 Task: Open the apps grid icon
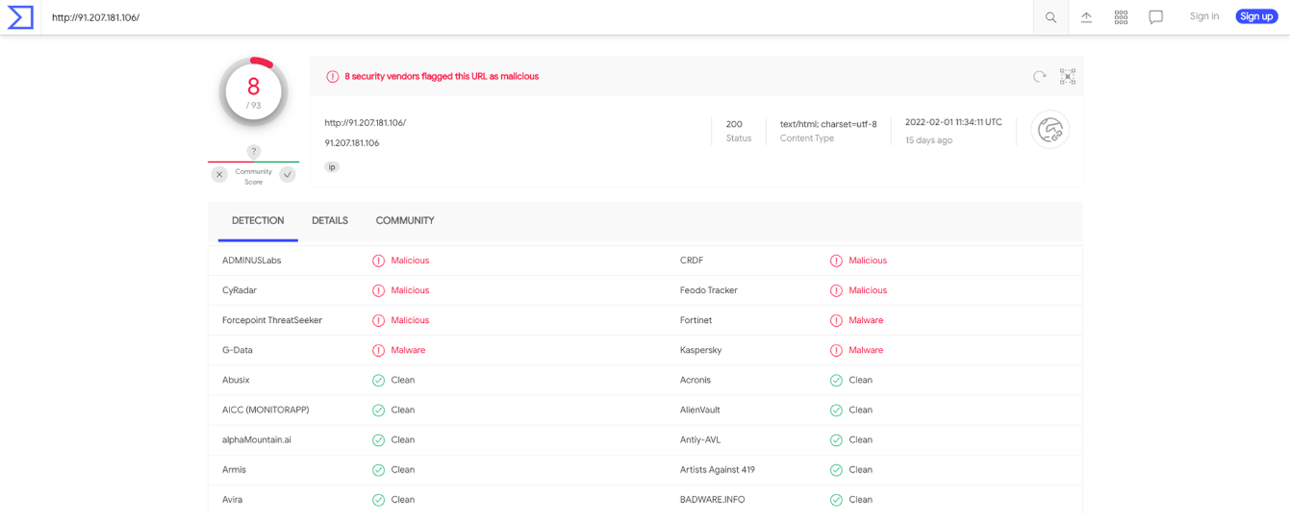pos(1121,17)
